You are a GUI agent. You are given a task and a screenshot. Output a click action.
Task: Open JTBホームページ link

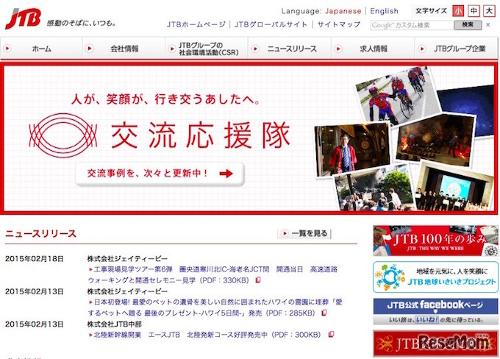click(x=196, y=24)
